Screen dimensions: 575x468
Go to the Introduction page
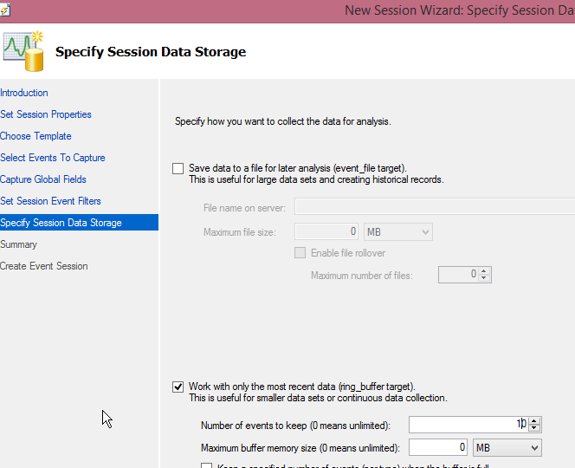pyautogui.click(x=24, y=93)
